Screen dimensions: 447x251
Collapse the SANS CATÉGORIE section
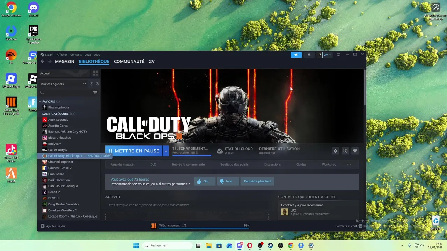coord(40,114)
